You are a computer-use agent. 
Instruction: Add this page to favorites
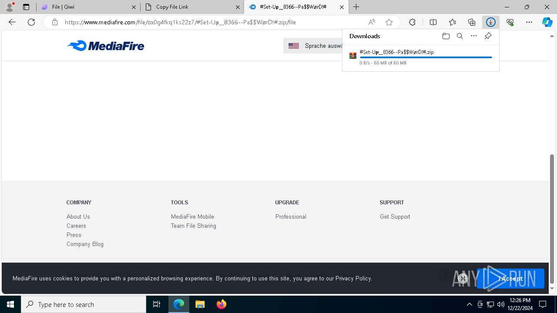[x=389, y=22]
